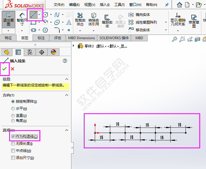Switch to the MBD Dimensions tab

81,38
